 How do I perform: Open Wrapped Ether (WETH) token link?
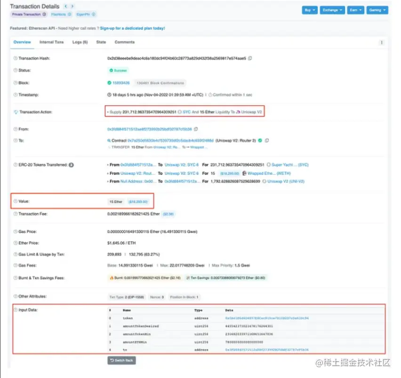click(269, 173)
